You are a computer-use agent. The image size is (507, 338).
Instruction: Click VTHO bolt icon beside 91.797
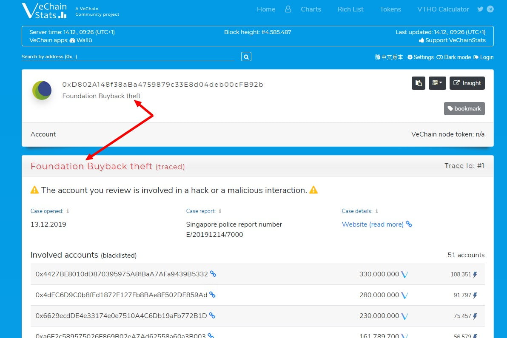[x=475, y=295]
